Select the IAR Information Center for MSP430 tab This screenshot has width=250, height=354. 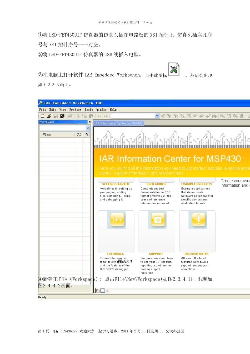[x=118, y=123]
